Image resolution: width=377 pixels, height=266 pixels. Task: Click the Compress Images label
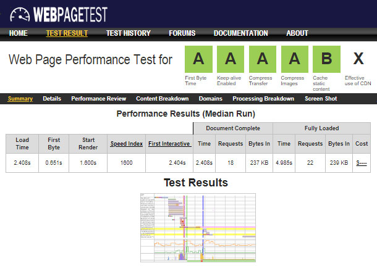tap(292, 81)
